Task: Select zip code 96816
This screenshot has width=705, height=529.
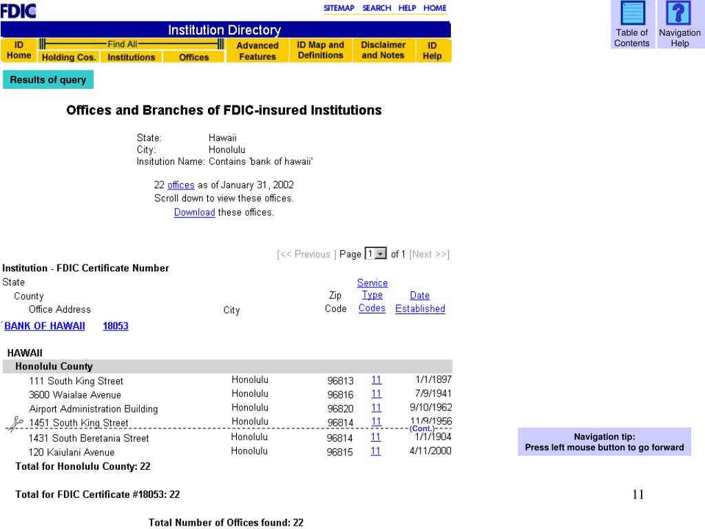Action: [x=340, y=395]
